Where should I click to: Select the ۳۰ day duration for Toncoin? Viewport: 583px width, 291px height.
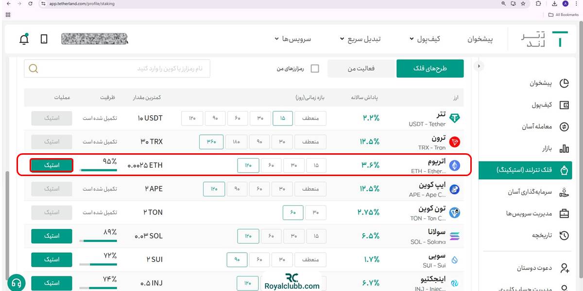pos(316,212)
